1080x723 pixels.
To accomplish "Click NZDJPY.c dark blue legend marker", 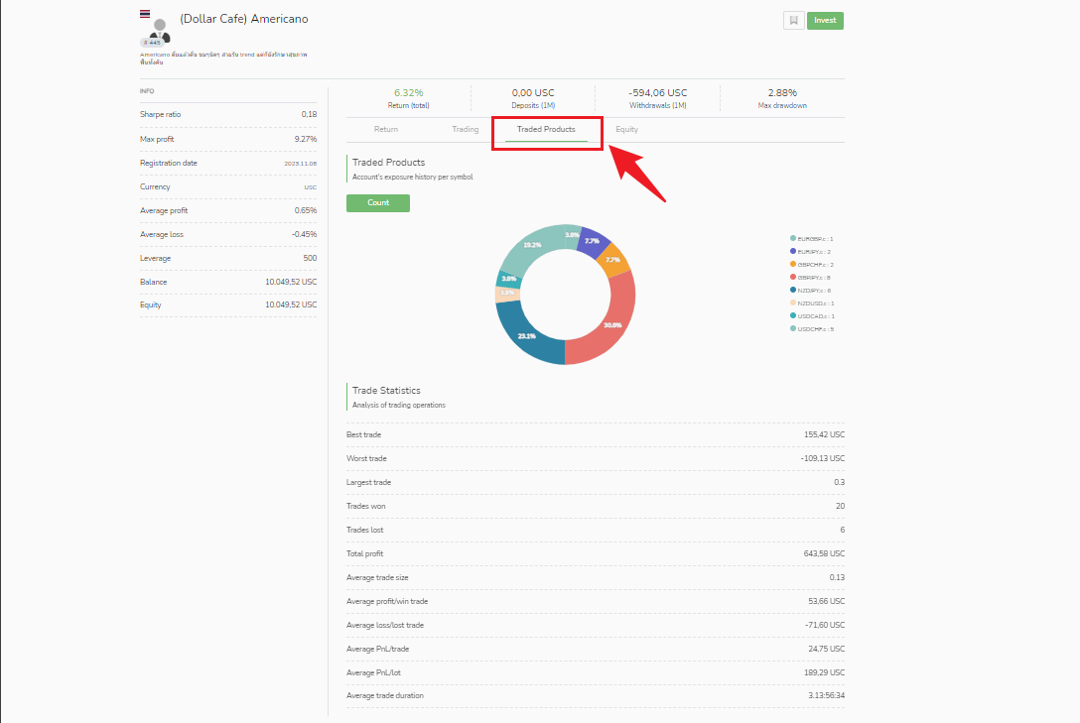I will [x=793, y=290].
